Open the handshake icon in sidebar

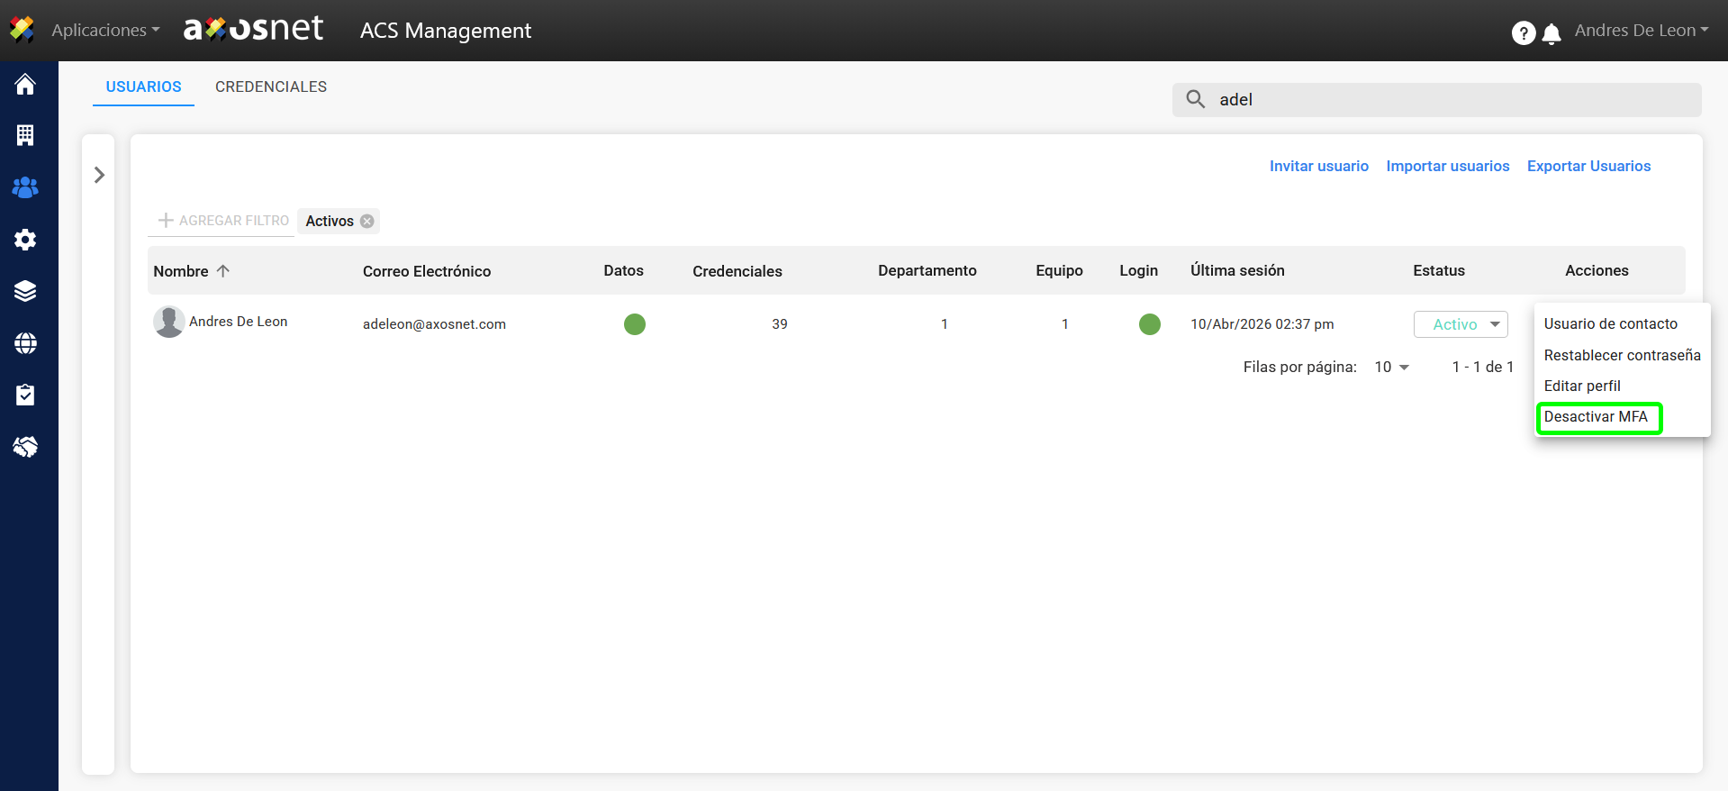point(25,447)
